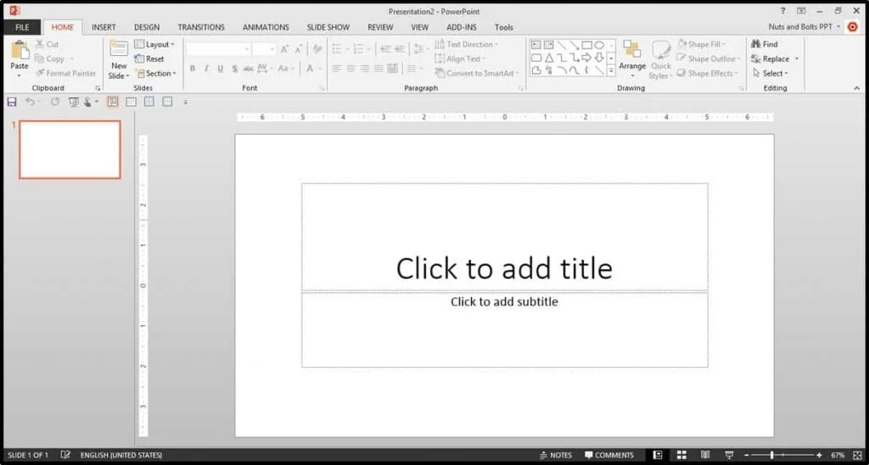The image size is (869, 465).
Task: Click the Undo arrow in quick access toolbar
Action: pyautogui.click(x=30, y=102)
